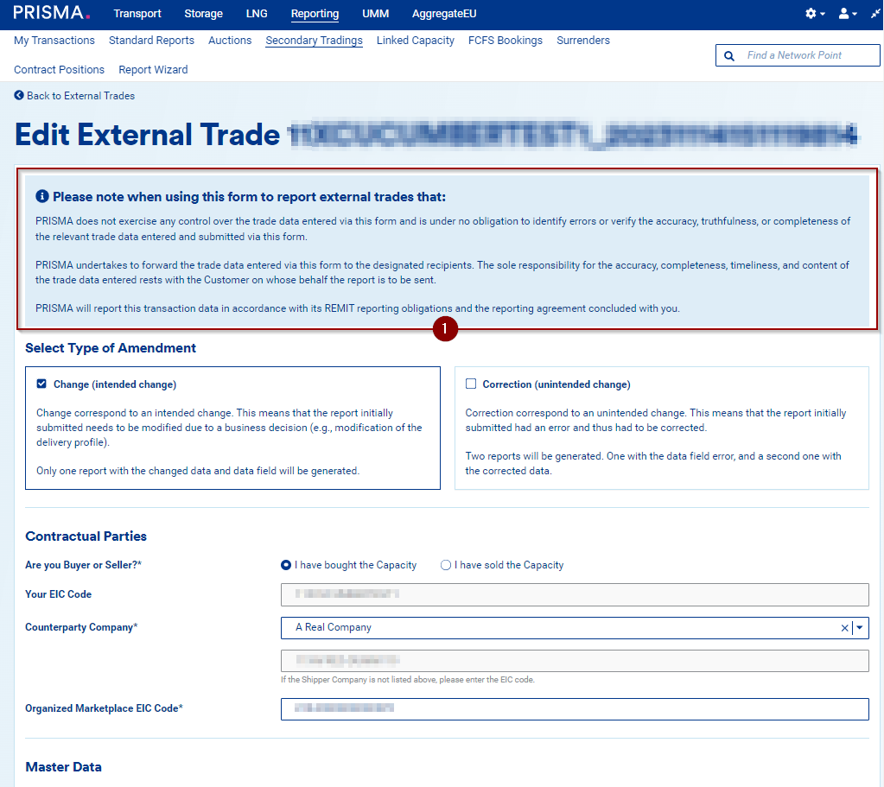Clear the Counterparty Company selection
This screenshot has height=787, width=884.
tap(844, 628)
